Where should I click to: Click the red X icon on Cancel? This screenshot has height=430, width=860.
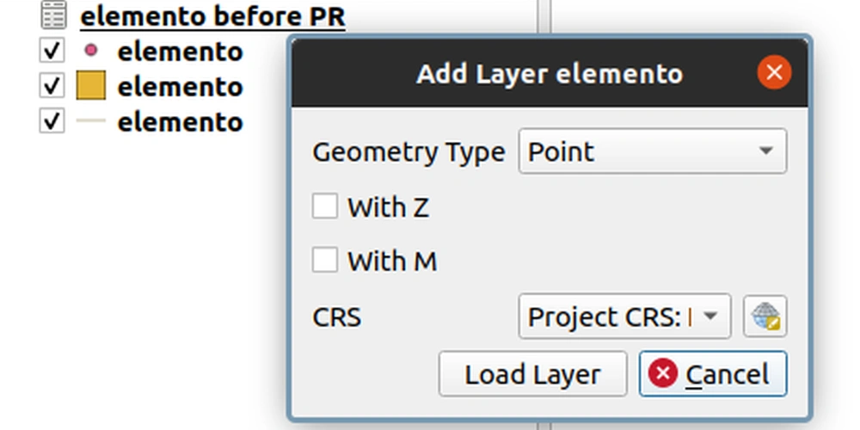pos(663,374)
